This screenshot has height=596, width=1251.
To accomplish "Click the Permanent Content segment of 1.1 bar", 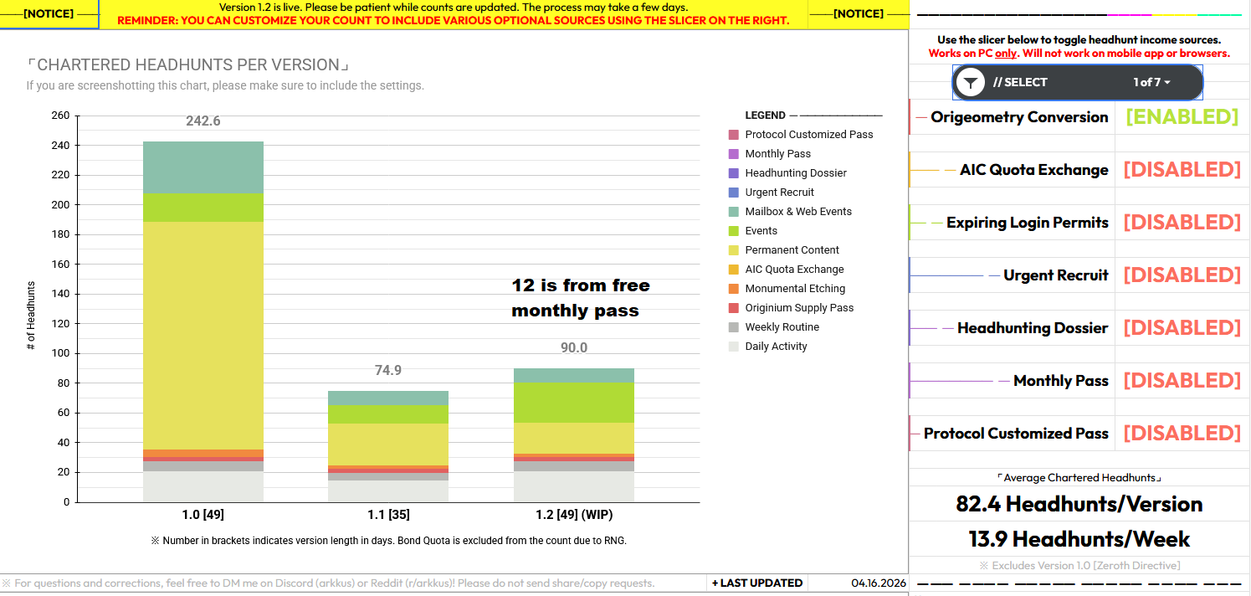I will pyautogui.click(x=388, y=444).
